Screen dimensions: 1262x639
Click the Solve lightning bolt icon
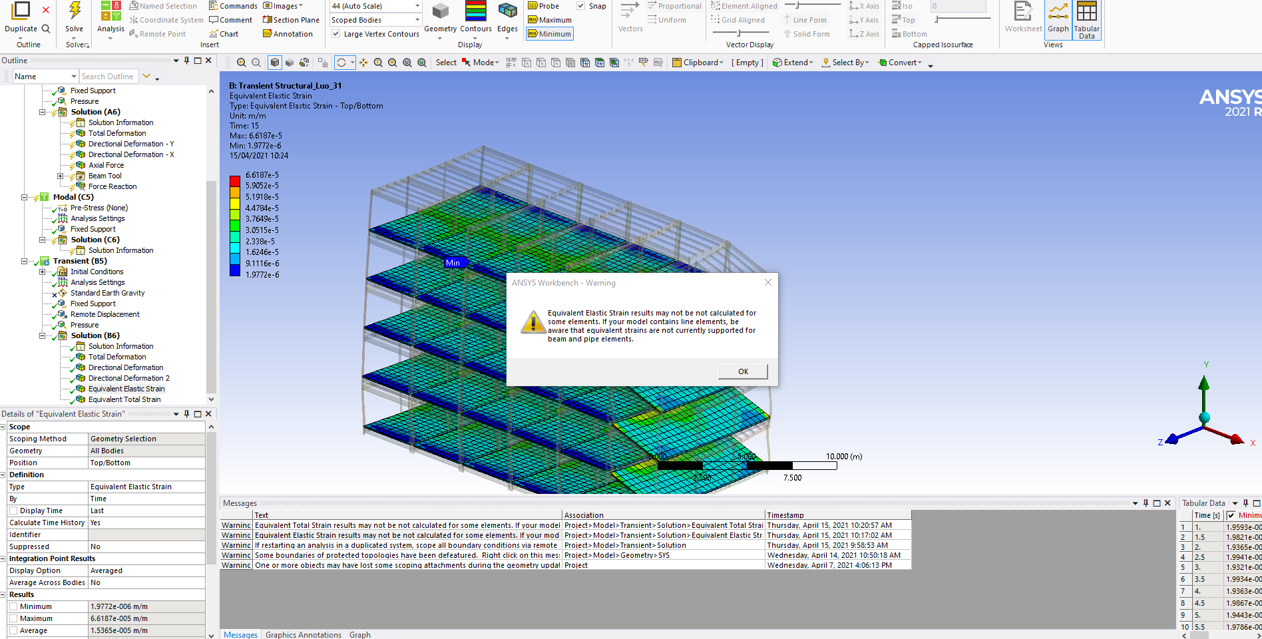[75, 11]
